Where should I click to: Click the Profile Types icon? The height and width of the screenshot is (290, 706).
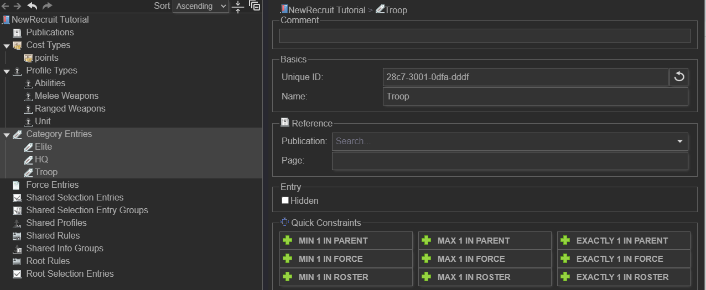17,71
